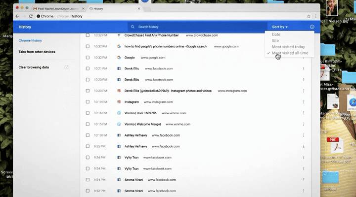The height and width of the screenshot is (197, 356).
Task: Select the checkbox for phone numbers Google search
Action: click(88, 46)
